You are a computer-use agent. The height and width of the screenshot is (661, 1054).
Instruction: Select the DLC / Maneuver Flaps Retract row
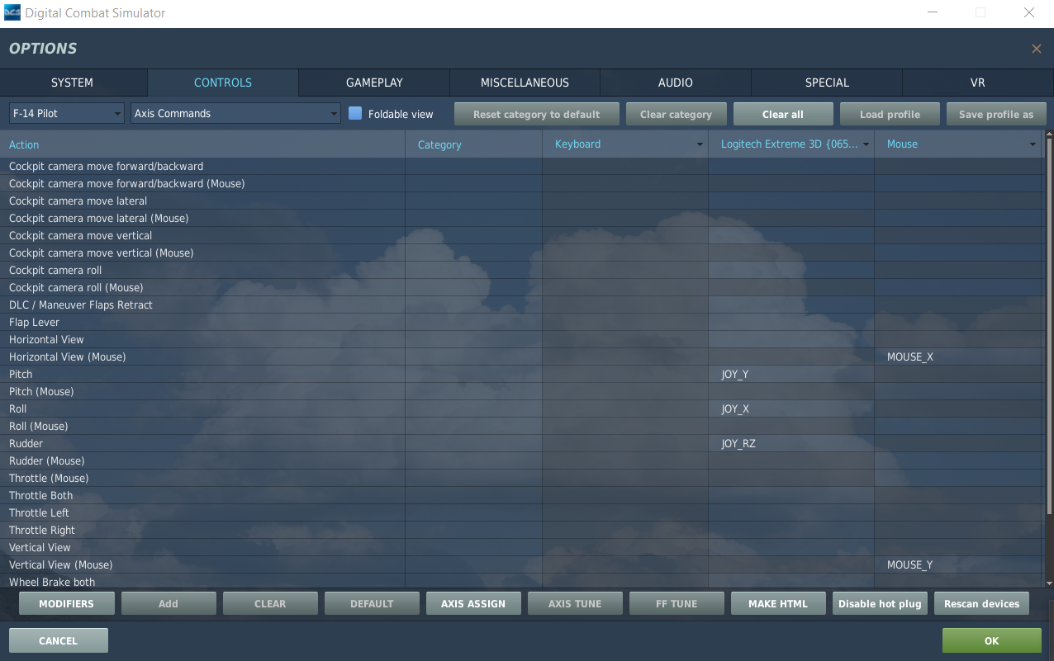coord(522,305)
